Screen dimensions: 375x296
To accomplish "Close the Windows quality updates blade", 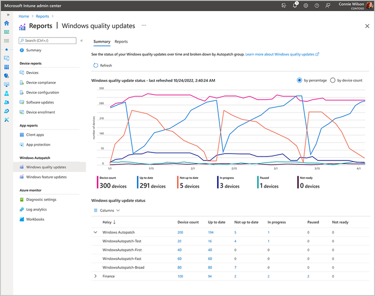I will [x=367, y=26].
